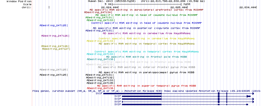Screen dimensions: 261x106
Task: Open inferior frontal gyrus MSBB track title
Action: (x=146, y=67)
